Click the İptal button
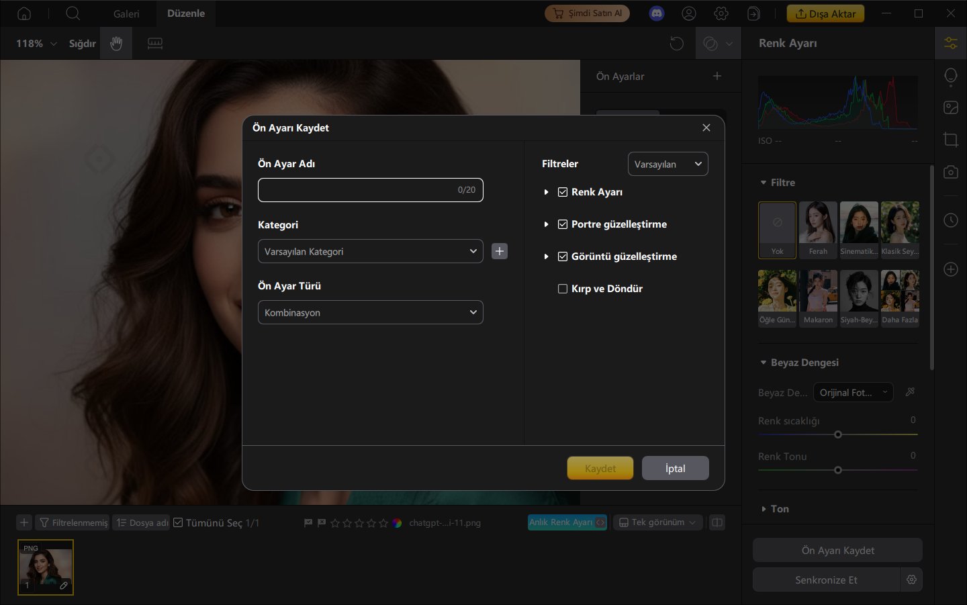Screen dimensions: 967x605 point(675,469)
